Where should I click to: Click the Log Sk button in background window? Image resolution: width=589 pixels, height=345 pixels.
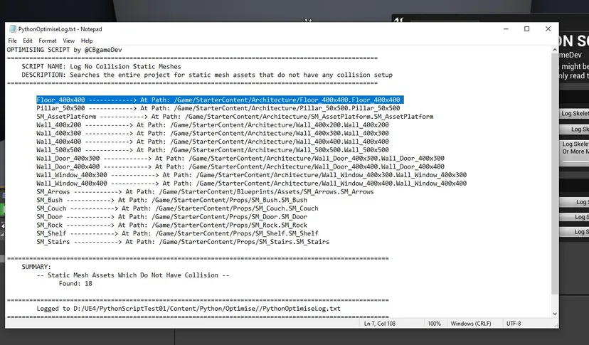tap(574, 129)
